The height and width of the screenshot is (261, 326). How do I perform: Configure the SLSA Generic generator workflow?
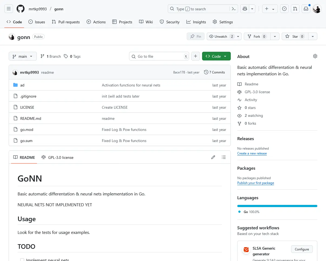click(x=302, y=249)
